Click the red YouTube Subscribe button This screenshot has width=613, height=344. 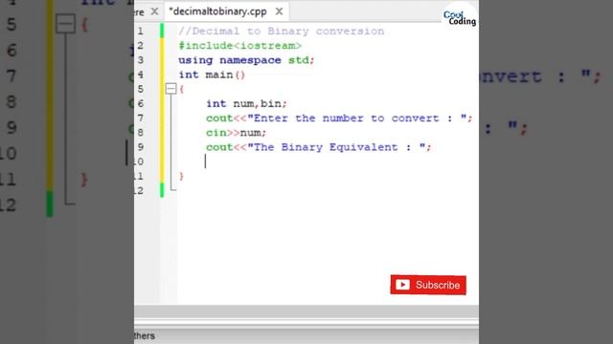click(x=428, y=285)
